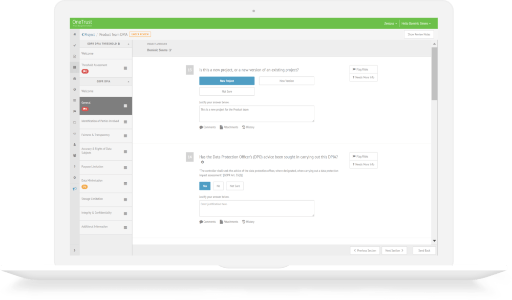
Task: Click the question mark sidebar icon
Action: pyautogui.click(x=74, y=167)
